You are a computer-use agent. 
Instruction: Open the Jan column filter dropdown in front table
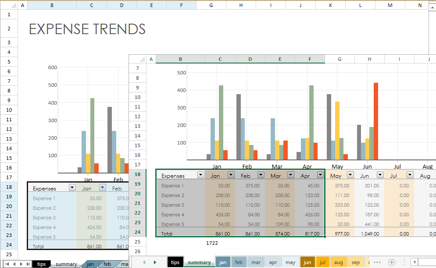(231, 175)
